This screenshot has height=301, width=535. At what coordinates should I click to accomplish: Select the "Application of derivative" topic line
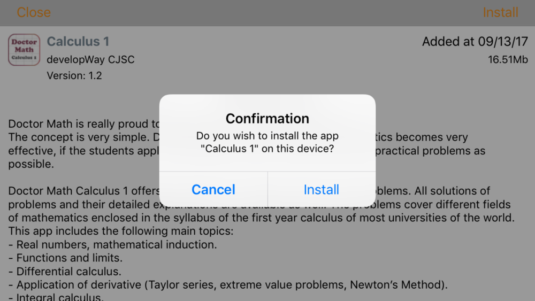pyautogui.click(x=228, y=284)
